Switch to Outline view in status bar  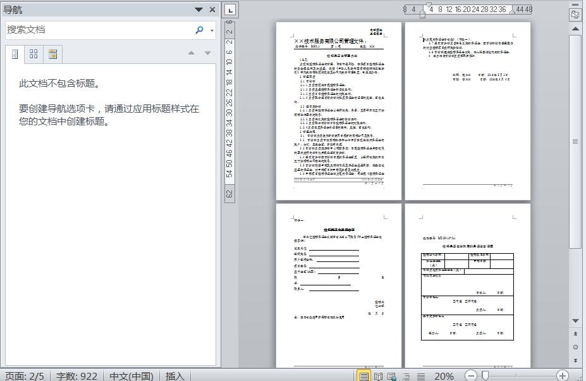click(x=406, y=376)
